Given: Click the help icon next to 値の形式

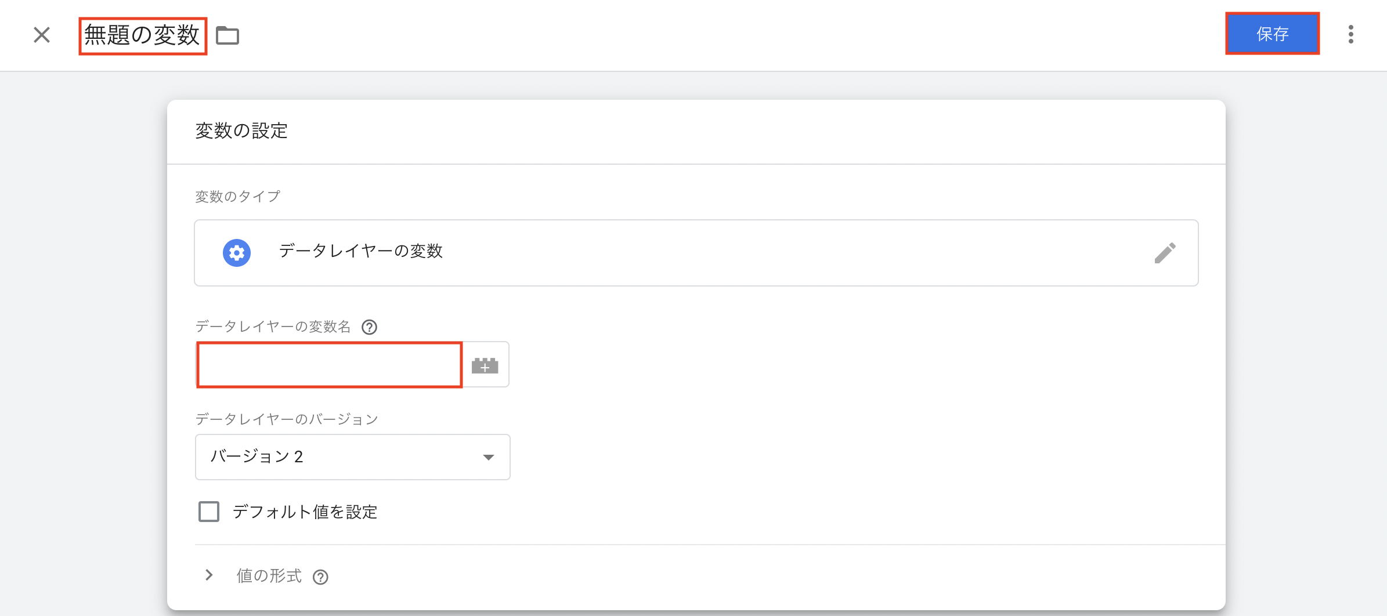Looking at the screenshot, I should pos(321,577).
